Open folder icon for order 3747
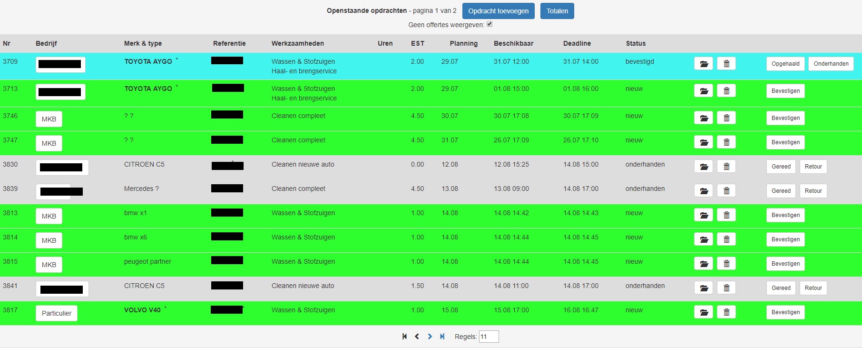This screenshot has width=862, height=348. pyautogui.click(x=704, y=142)
